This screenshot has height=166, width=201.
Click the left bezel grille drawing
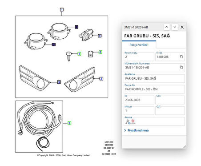click(34, 78)
